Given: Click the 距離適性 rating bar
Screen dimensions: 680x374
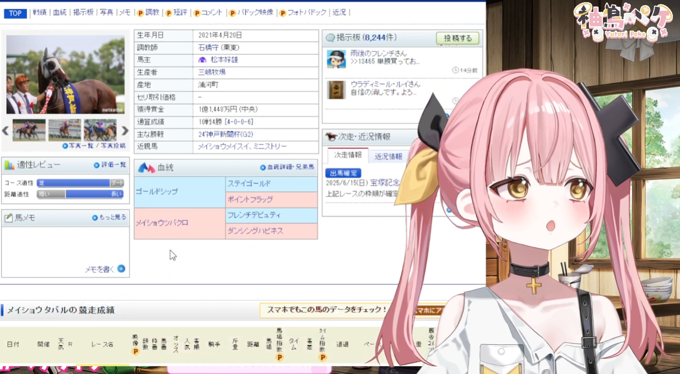Looking at the screenshot, I should pyautogui.click(x=80, y=194).
